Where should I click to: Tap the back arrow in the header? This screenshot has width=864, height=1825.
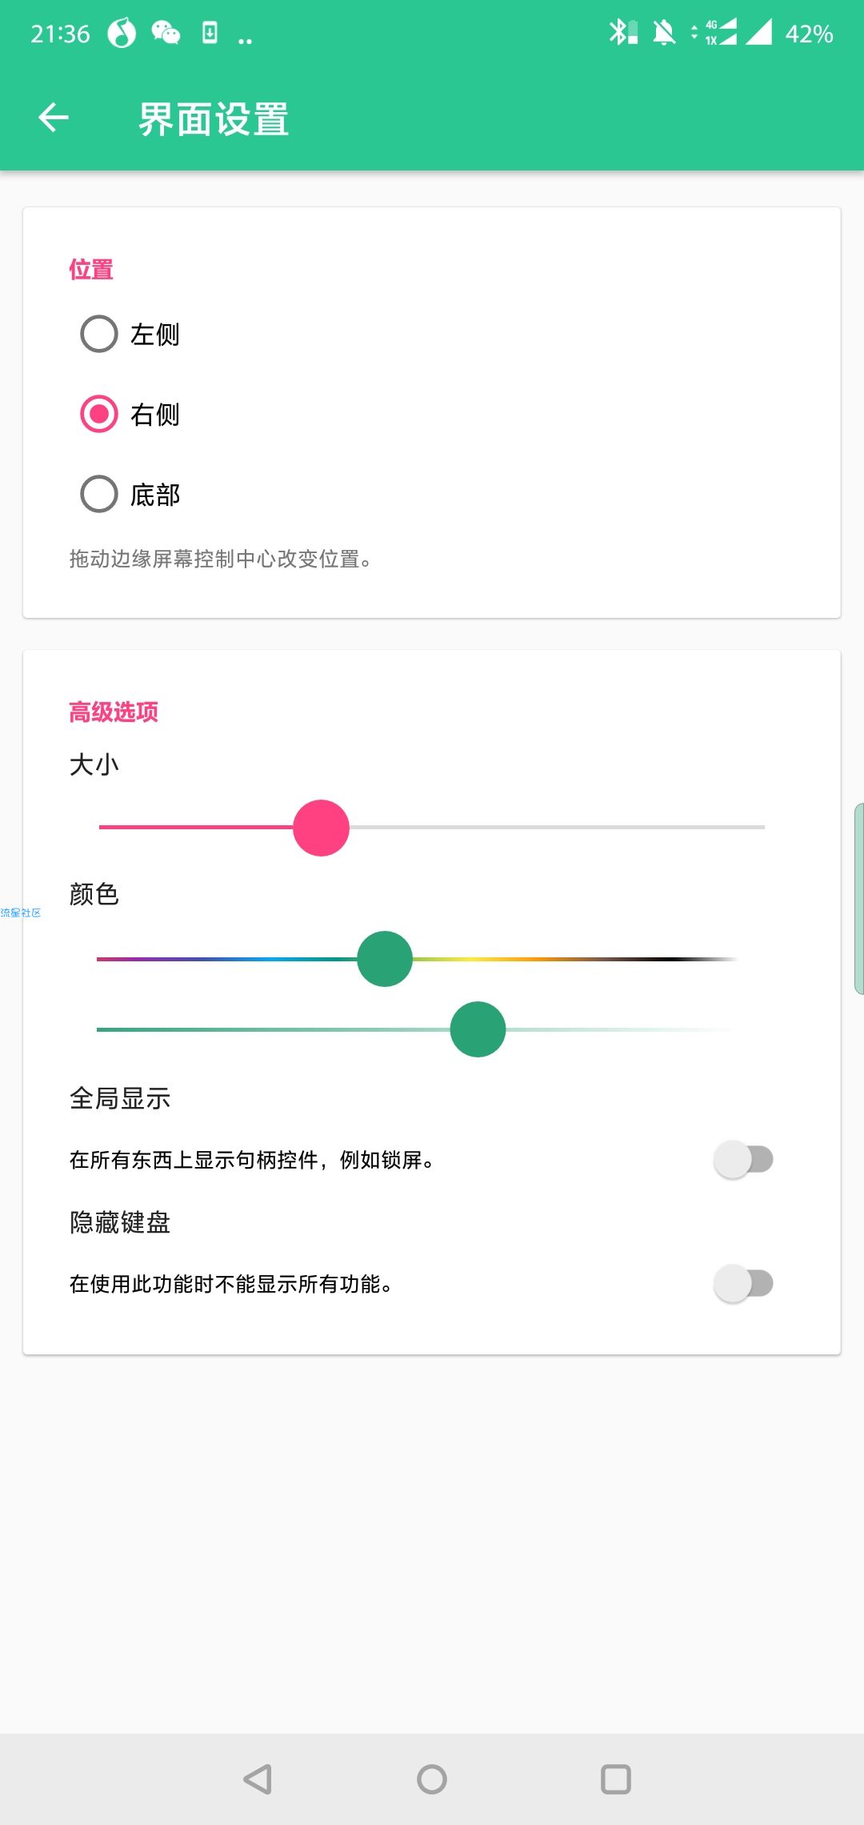coord(54,118)
